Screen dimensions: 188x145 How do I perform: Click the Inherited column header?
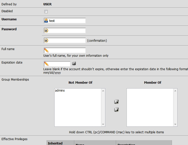[x=60, y=143]
